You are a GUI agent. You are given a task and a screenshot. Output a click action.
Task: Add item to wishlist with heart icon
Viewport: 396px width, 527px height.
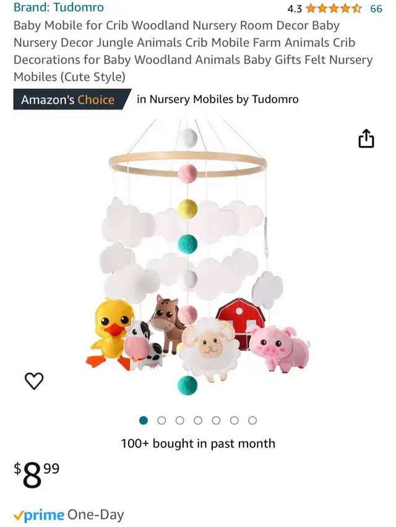coord(34,381)
